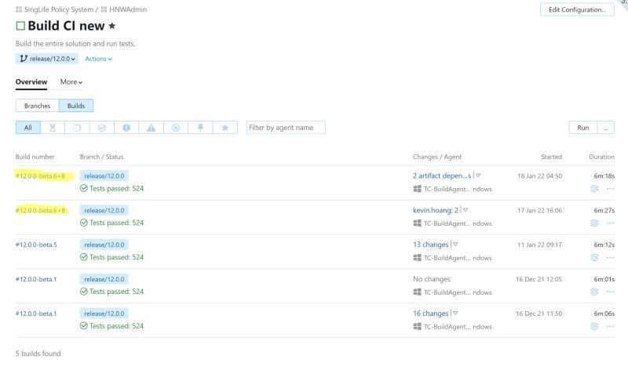Open the Actions dropdown
628x377 pixels.
coord(98,59)
